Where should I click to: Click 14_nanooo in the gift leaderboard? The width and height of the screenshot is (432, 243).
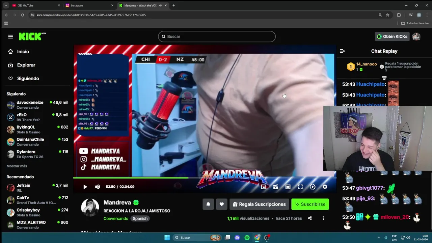[367, 64]
